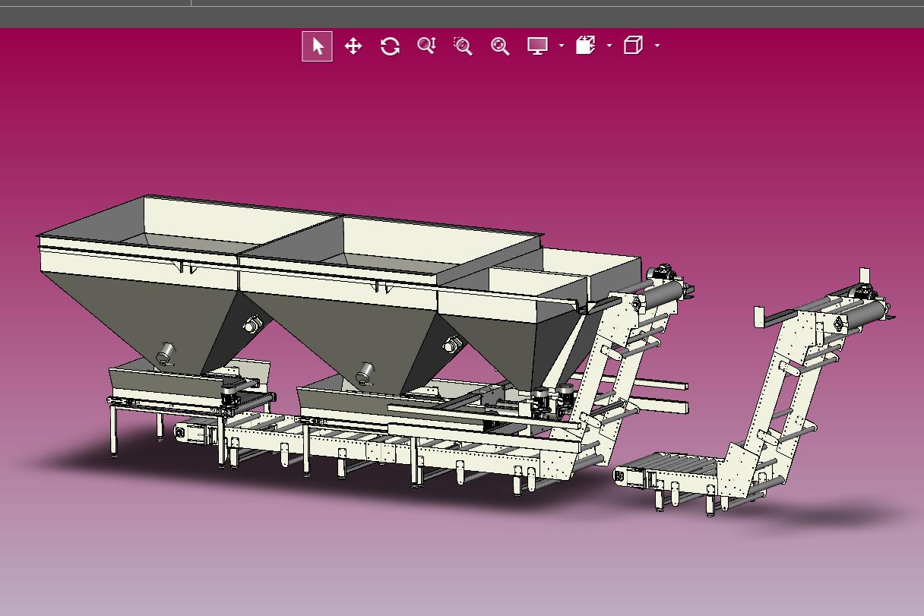924x616 pixels.
Task: Click the cube view orientation icon
Action: (x=633, y=46)
